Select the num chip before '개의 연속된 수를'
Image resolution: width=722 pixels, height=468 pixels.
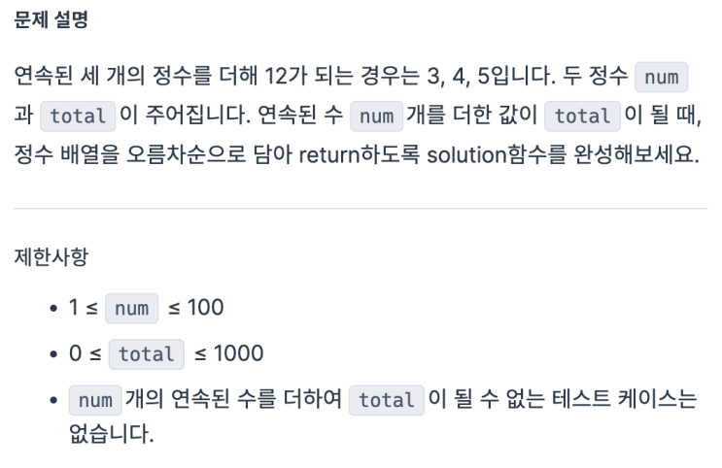[x=95, y=400]
